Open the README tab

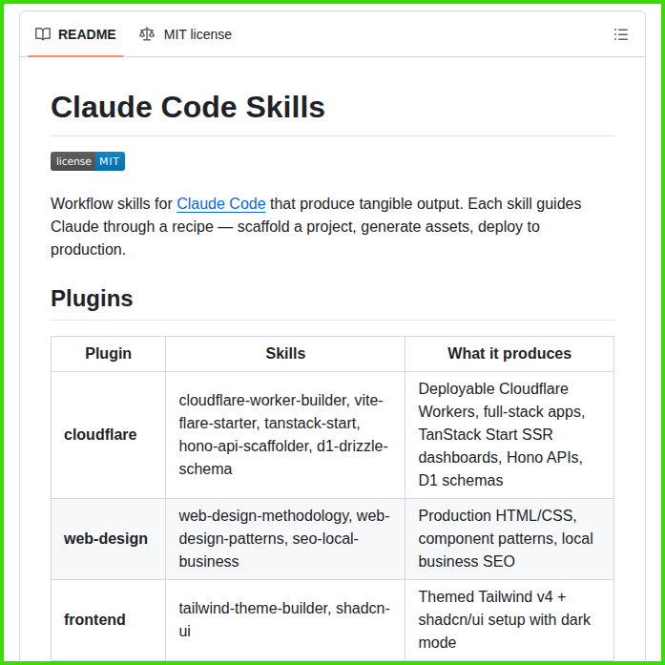(x=75, y=34)
